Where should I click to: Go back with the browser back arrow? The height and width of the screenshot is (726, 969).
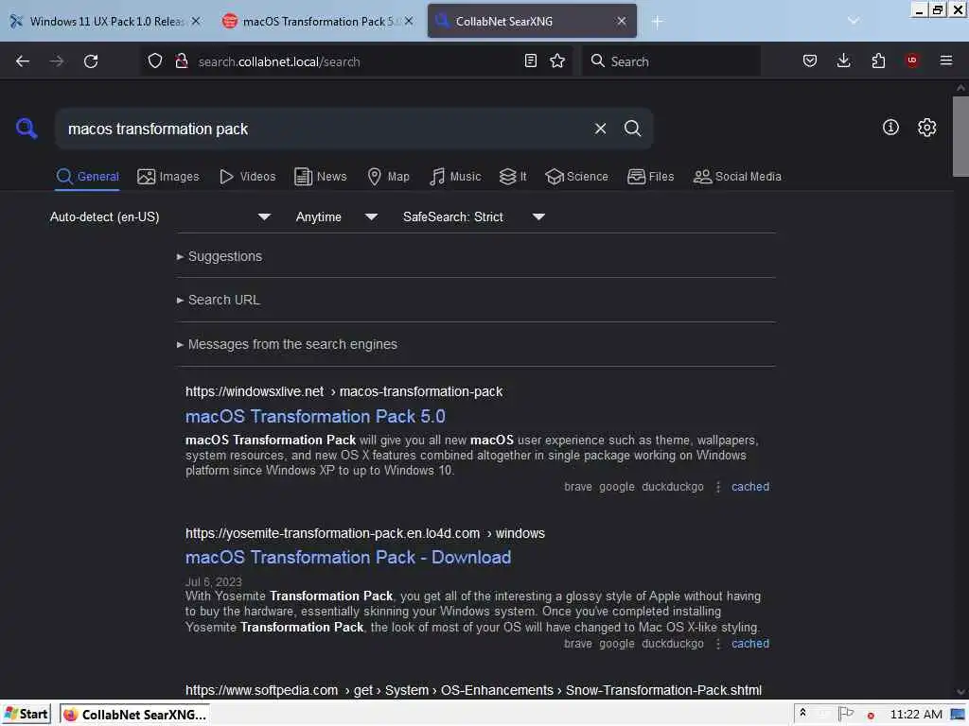pyautogui.click(x=23, y=61)
